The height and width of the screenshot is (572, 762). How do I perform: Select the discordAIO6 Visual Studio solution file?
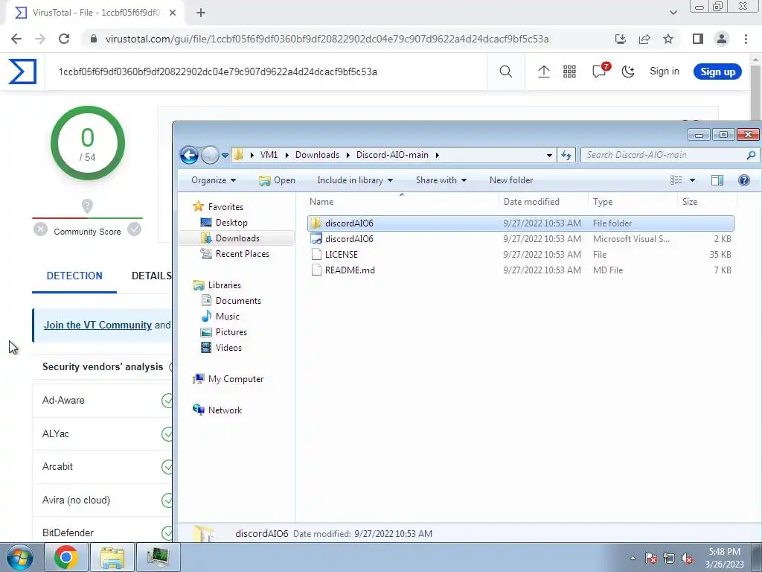point(520,239)
